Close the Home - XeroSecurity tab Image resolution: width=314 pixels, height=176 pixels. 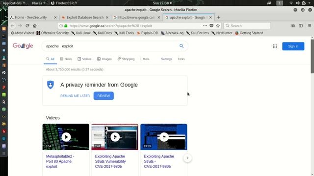coord(55,18)
